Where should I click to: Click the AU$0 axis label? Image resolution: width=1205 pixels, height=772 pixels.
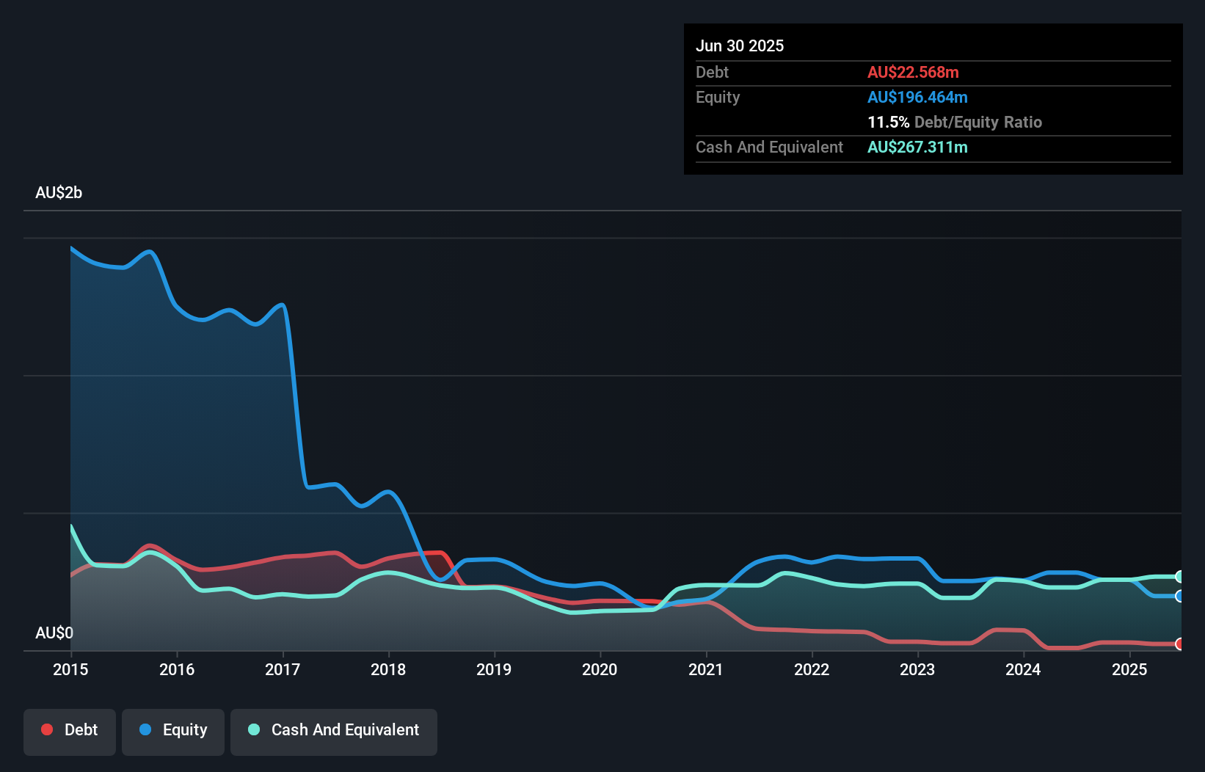55,632
